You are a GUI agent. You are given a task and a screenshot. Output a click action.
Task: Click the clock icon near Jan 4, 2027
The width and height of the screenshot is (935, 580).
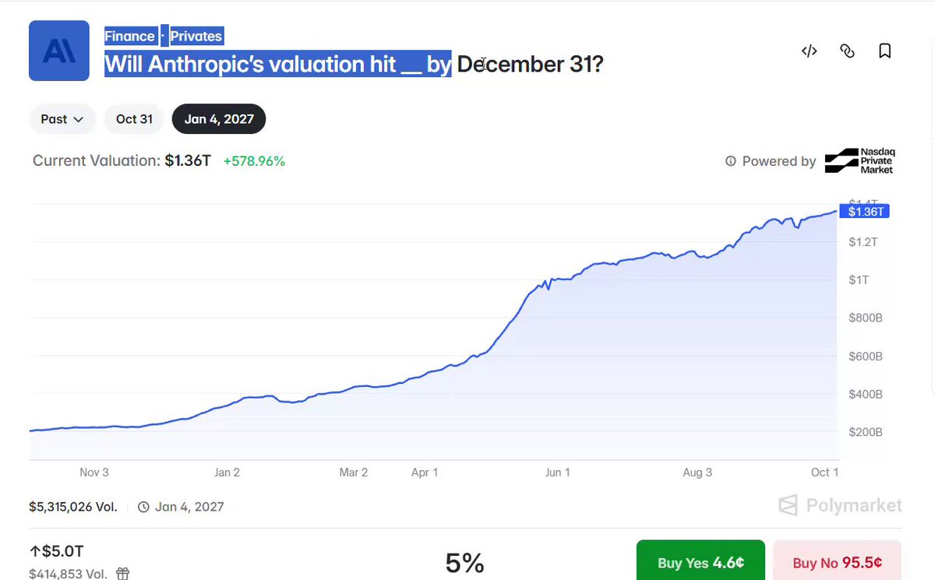point(143,507)
